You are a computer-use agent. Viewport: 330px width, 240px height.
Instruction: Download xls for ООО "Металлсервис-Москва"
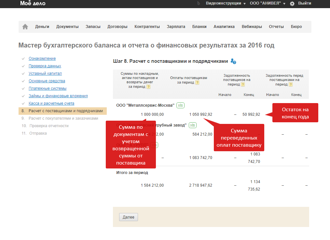[180, 105]
